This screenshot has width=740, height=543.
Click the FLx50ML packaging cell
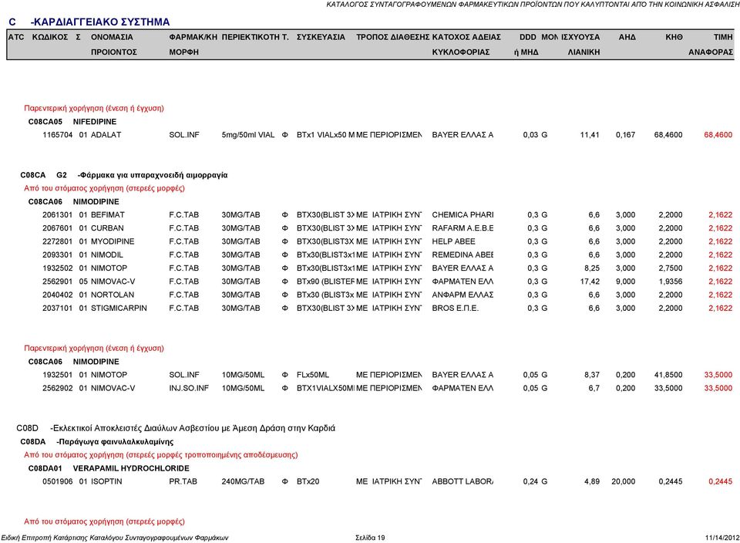[x=313, y=374]
